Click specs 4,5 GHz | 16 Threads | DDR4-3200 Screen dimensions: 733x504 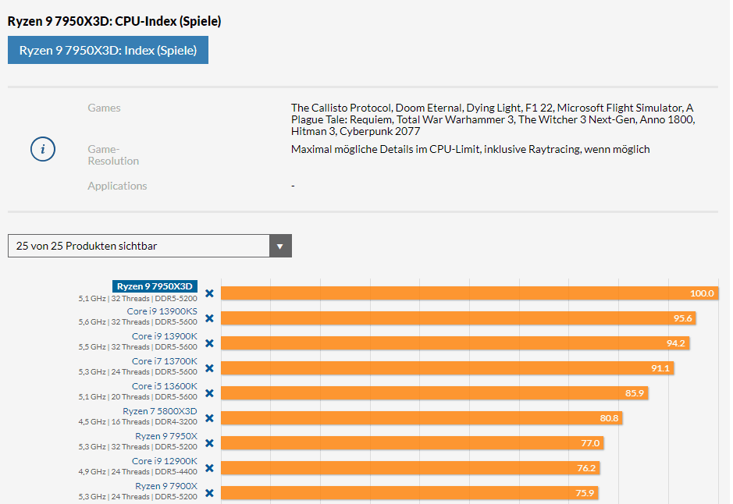pos(138,422)
